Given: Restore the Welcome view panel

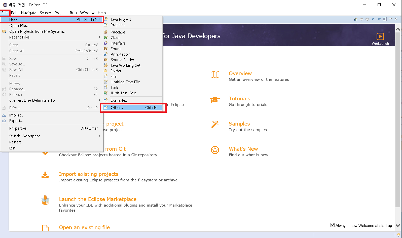Looking at the screenshot, I should click(x=396, y=19).
